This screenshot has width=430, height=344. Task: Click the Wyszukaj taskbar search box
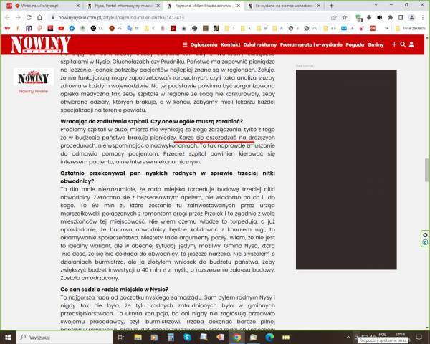tap(64, 337)
